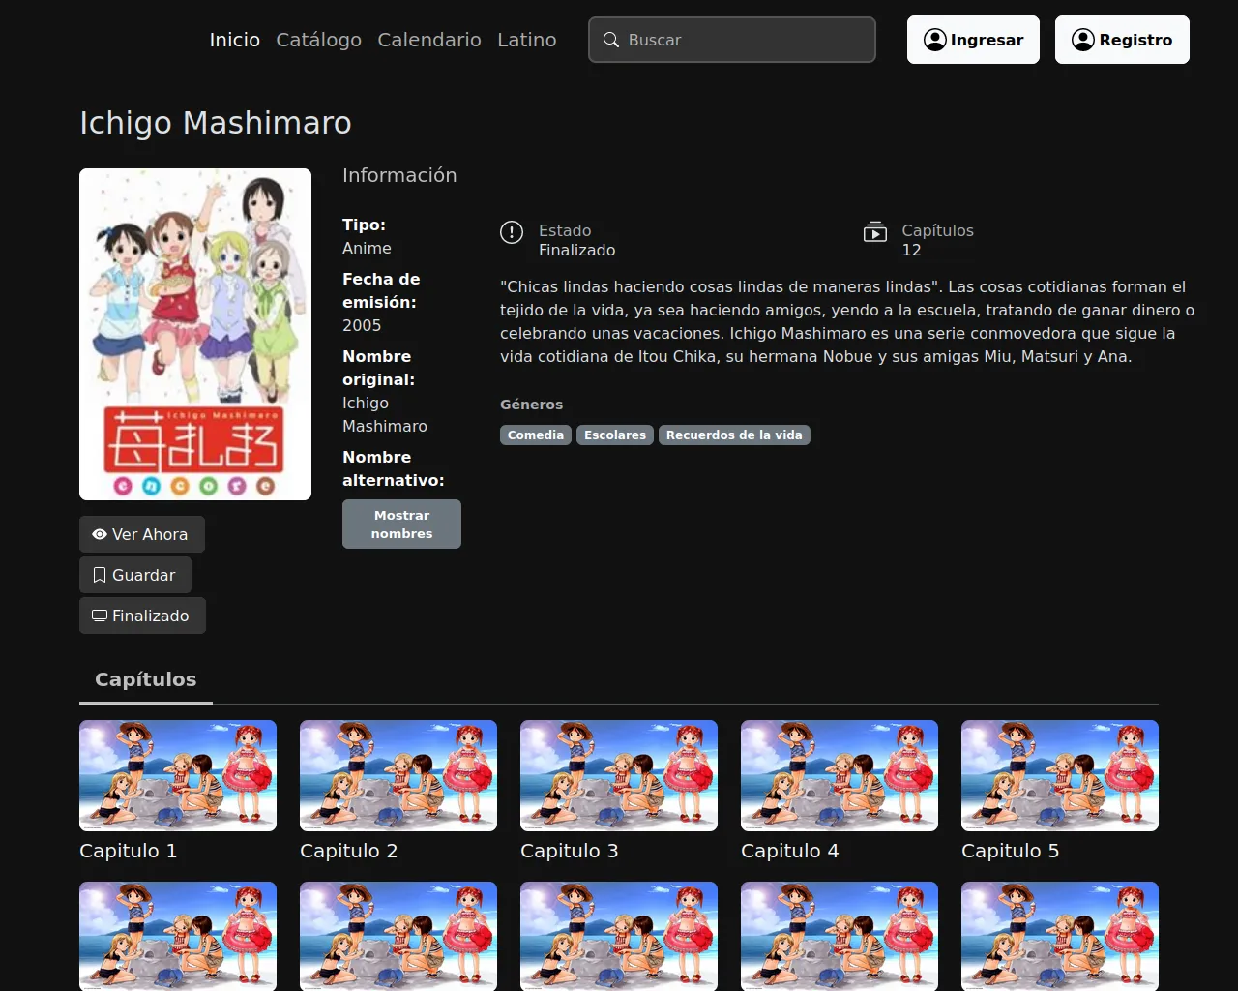
Task: Click the Ichigo Mashimaro cover poster
Action: click(x=195, y=334)
